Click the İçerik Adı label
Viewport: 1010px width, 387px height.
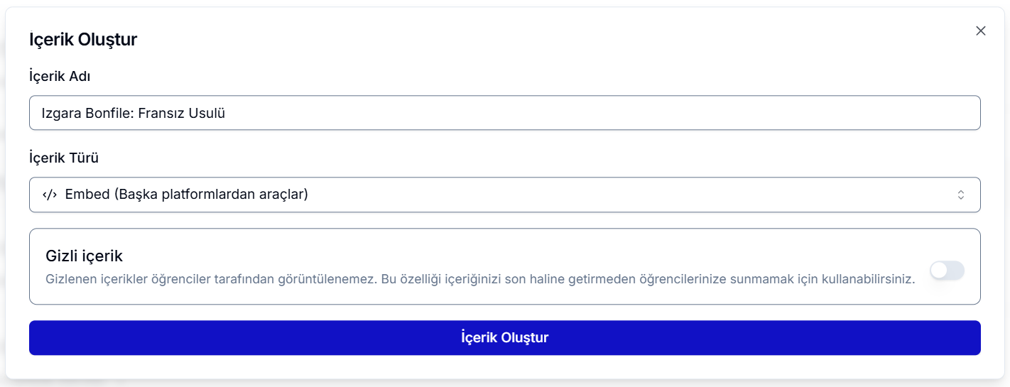click(x=60, y=76)
